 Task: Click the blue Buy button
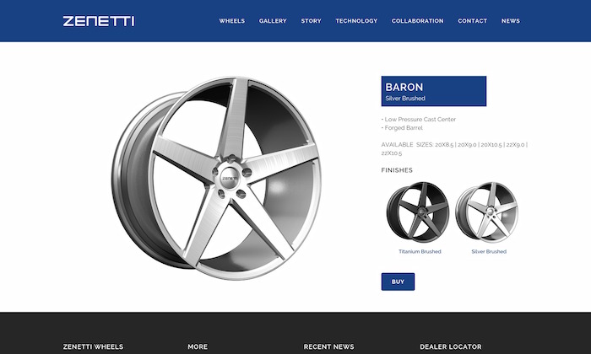click(x=398, y=282)
